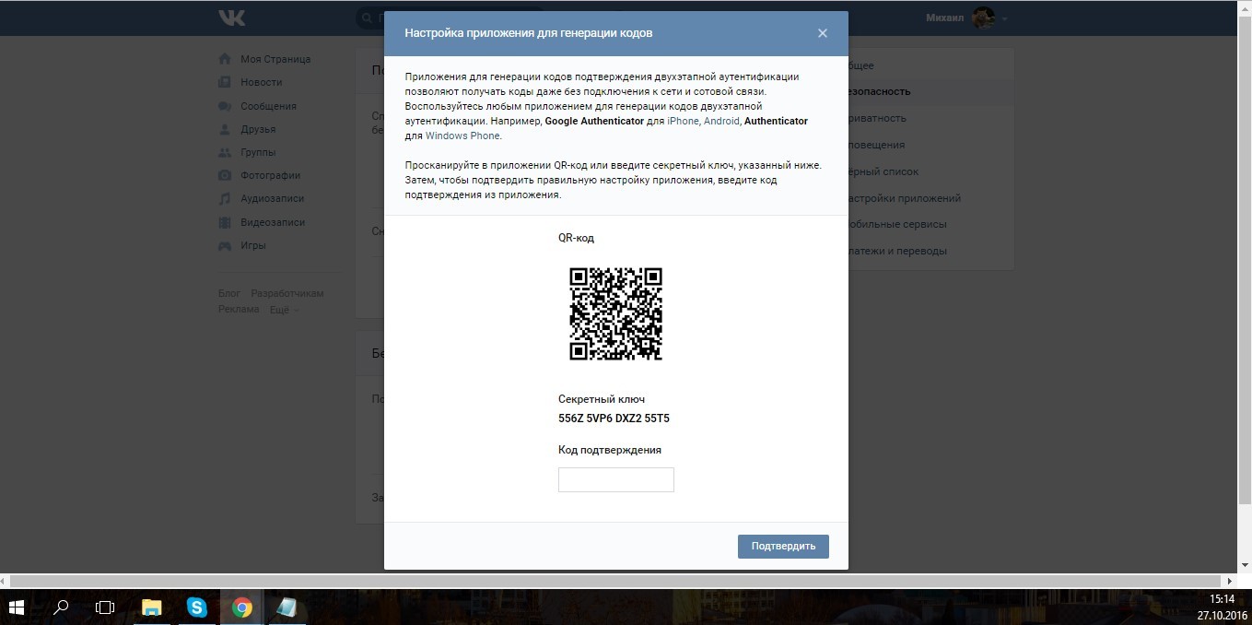Screen dimensions: 1252x625
Task: Focus the Код подтверждения input field
Action: (615, 479)
